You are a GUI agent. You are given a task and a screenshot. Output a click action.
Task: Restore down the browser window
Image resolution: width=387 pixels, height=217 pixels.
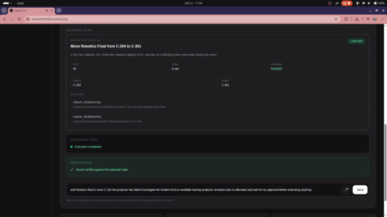[x=376, y=11]
